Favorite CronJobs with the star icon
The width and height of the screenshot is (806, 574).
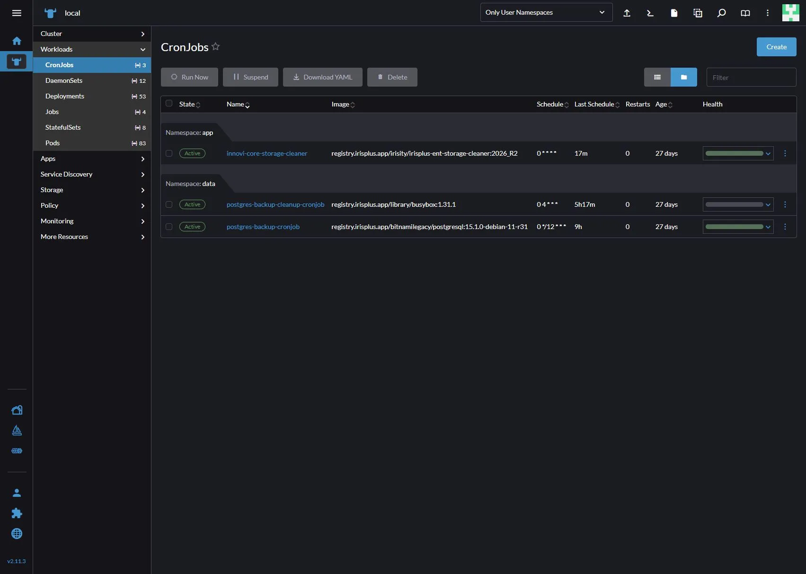coord(216,46)
